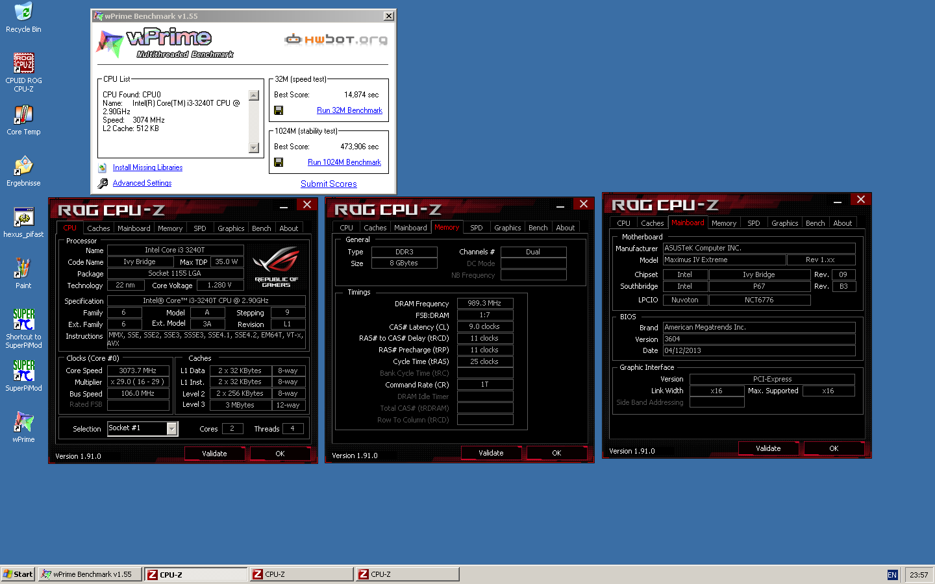Image resolution: width=935 pixels, height=584 pixels.
Task: Click the Core Speed 3073.7 MHz field
Action: pos(138,371)
